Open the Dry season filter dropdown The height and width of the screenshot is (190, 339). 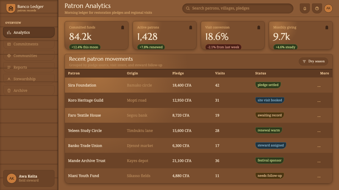point(314,61)
